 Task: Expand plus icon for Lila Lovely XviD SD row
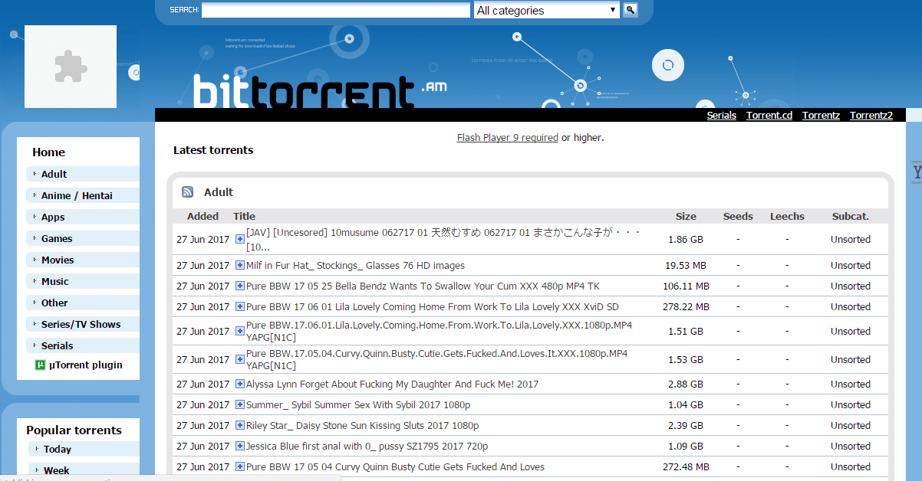tap(240, 306)
